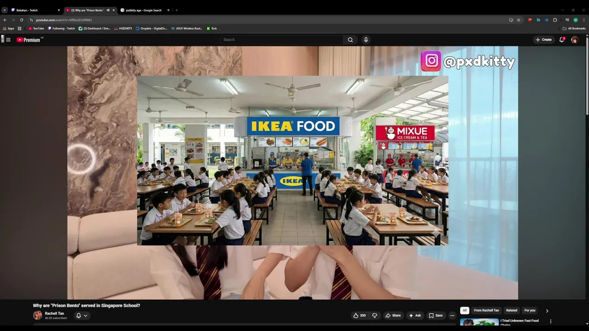Image resolution: width=589 pixels, height=331 pixels.
Task: Open a new browser tab
Action: tap(176, 10)
